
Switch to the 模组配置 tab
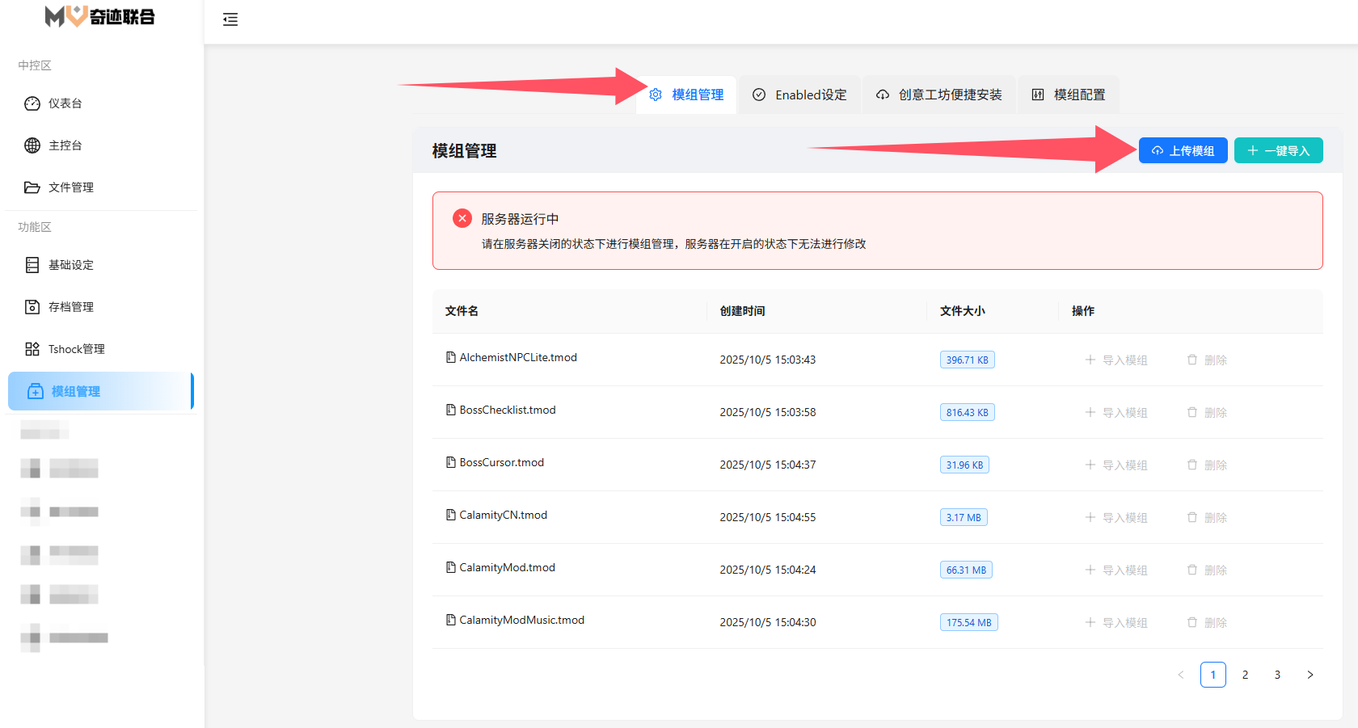coord(1068,95)
